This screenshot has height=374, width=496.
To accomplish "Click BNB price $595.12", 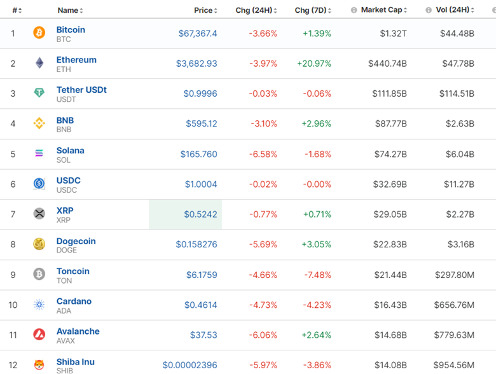I will 202,124.
